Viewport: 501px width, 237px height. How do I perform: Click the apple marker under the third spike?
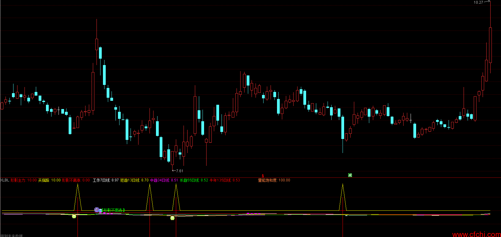[x=172, y=218]
